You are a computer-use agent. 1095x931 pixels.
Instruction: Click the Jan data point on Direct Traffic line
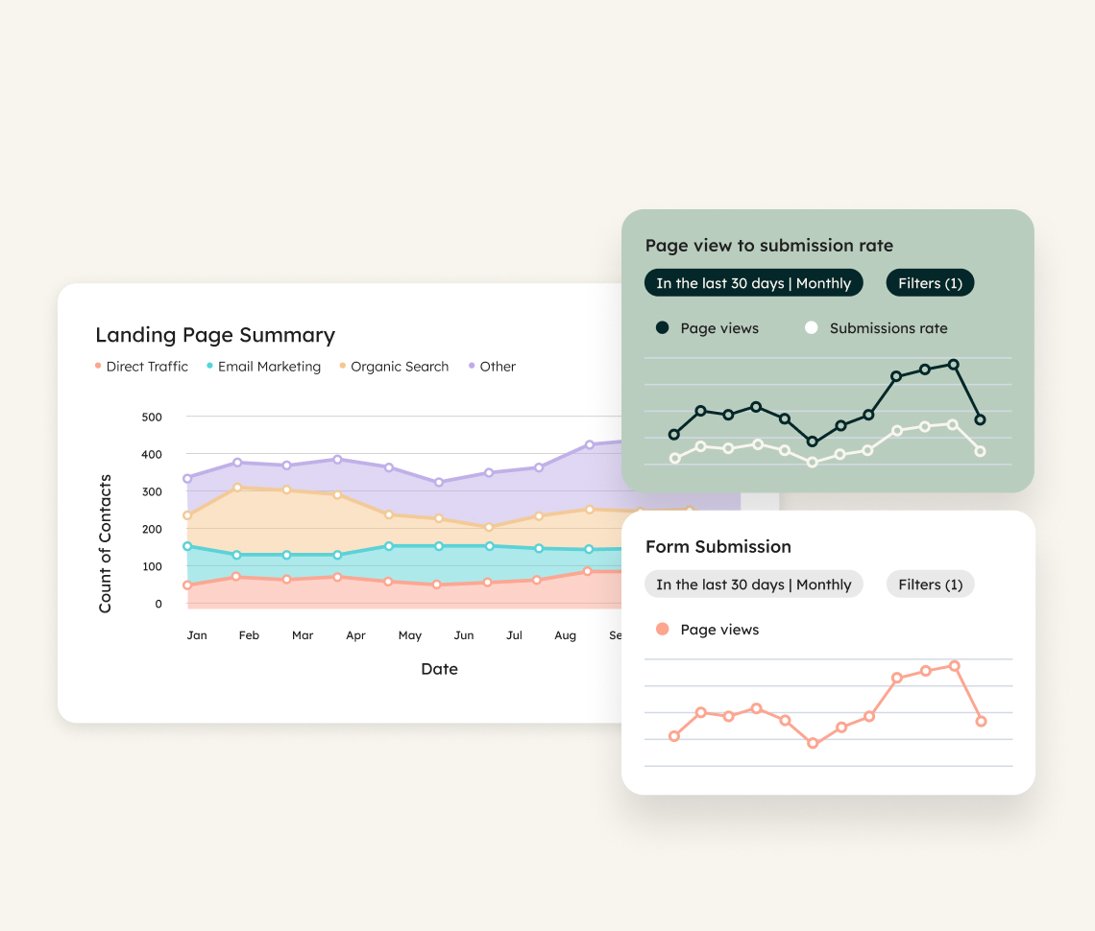187,585
